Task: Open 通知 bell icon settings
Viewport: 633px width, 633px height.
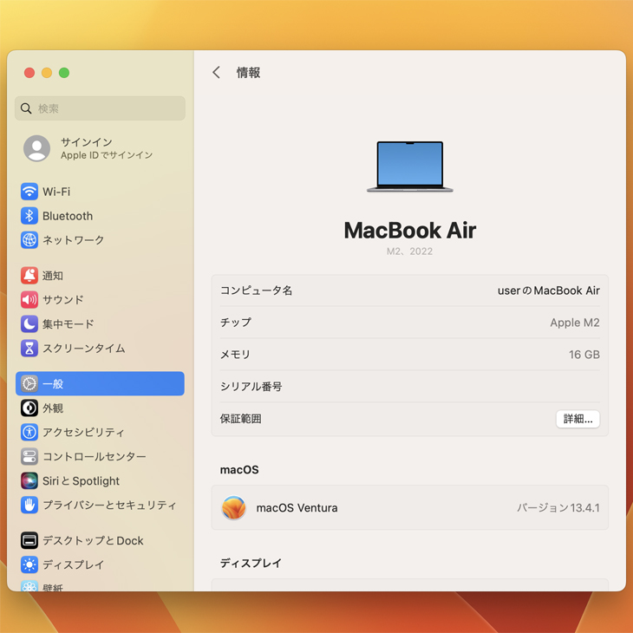Action: click(x=29, y=276)
